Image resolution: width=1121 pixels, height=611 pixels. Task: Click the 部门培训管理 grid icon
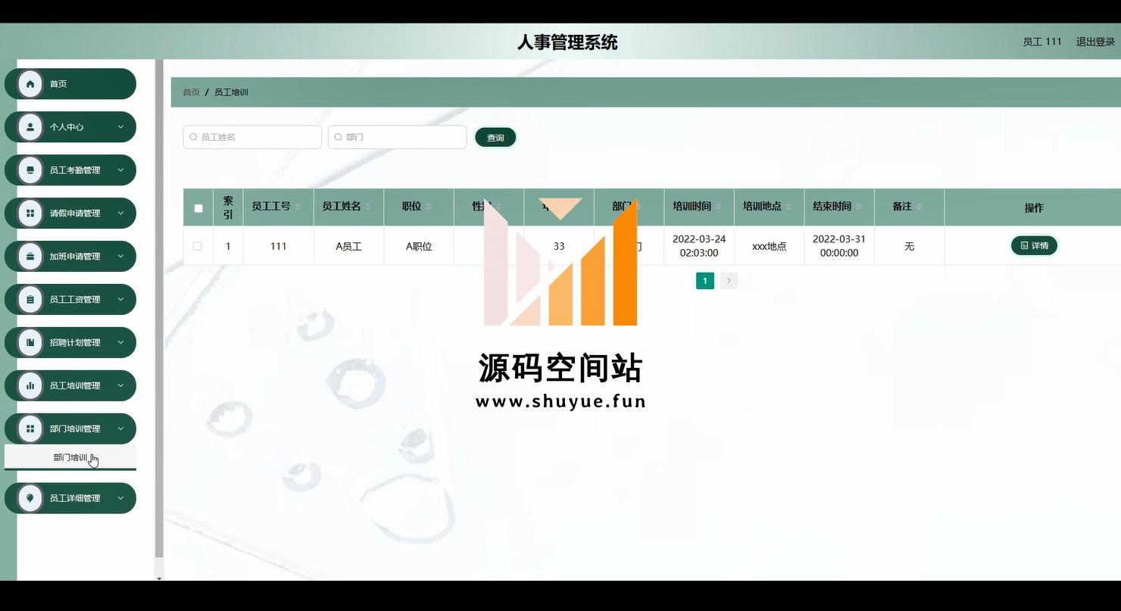(x=30, y=429)
